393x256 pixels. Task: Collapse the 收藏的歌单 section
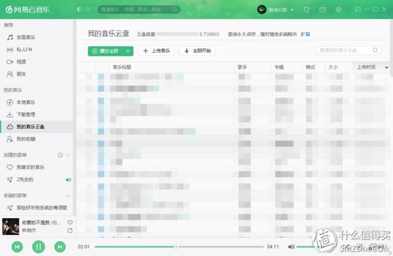click(x=68, y=195)
